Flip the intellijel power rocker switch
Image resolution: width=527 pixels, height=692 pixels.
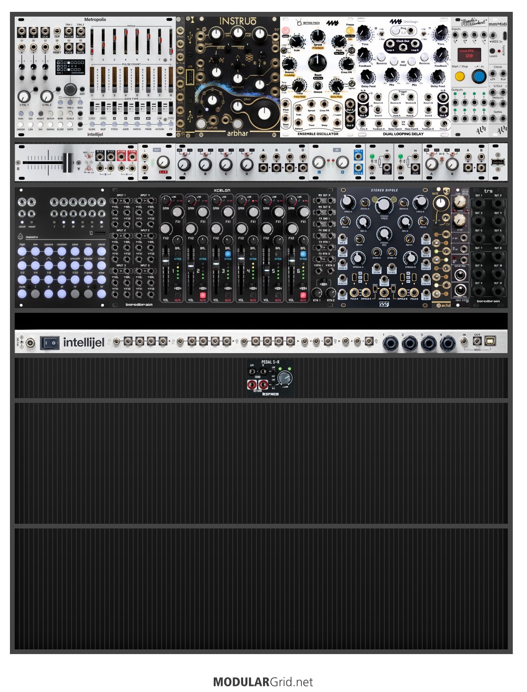[49, 342]
